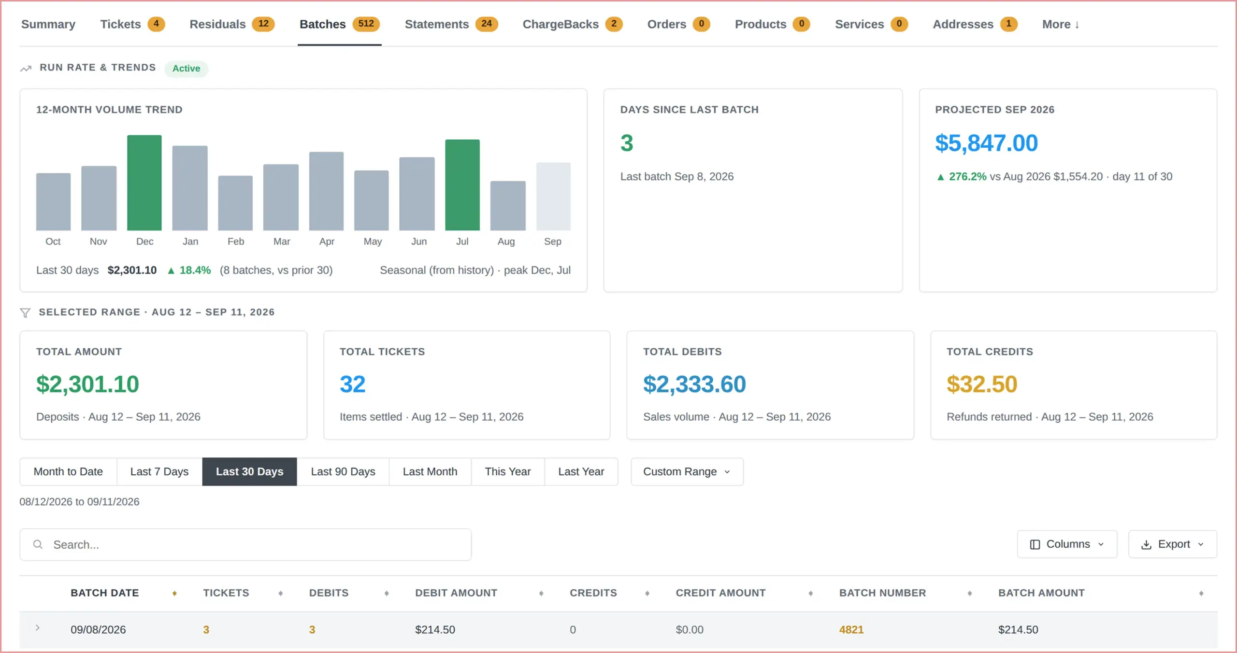Click the magnifier icon in the search box
This screenshot has width=1237, height=653.
pyautogui.click(x=38, y=544)
